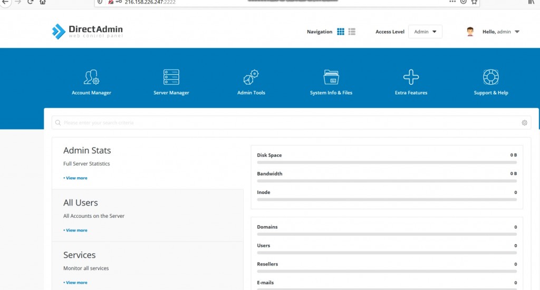Click 'Full Server Statistics' text

[x=86, y=164]
